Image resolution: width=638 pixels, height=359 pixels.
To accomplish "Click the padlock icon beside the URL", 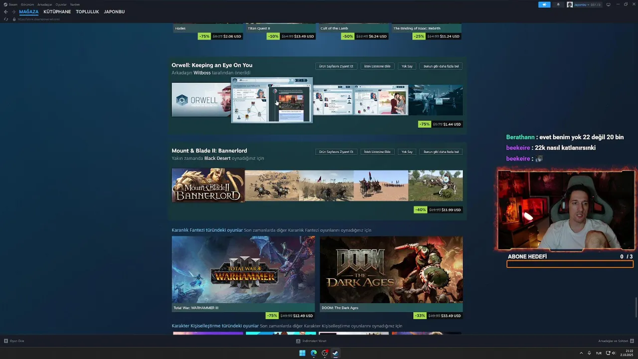I will click(14, 19).
